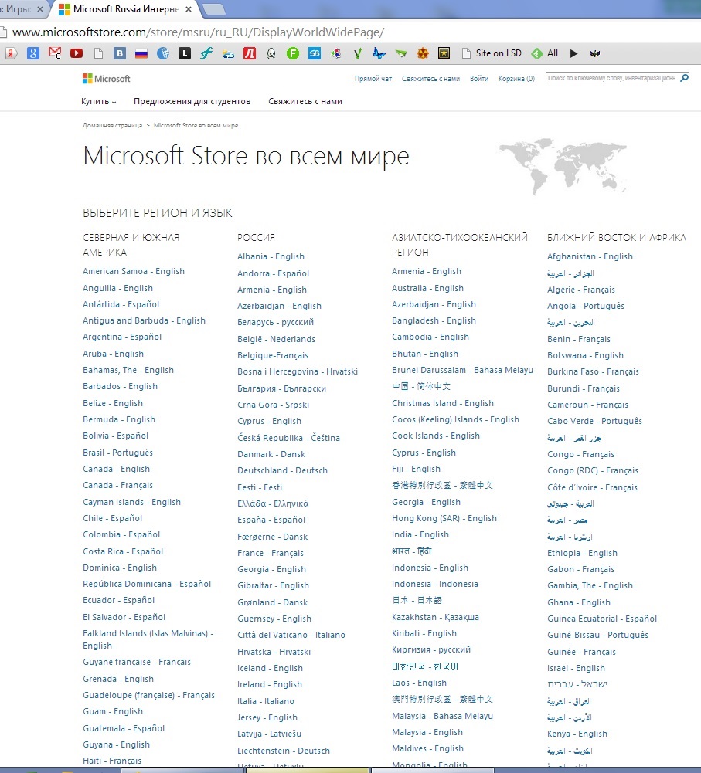Screen dimensions: 701x773
Task: Click the black play triangle bookmark
Action: (573, 53)
